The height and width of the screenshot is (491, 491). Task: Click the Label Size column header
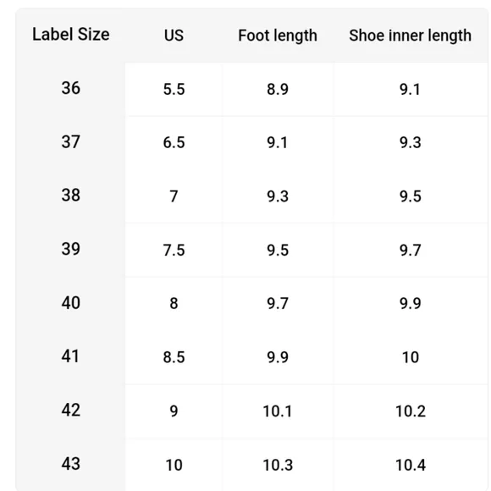[x=71, y=35]
